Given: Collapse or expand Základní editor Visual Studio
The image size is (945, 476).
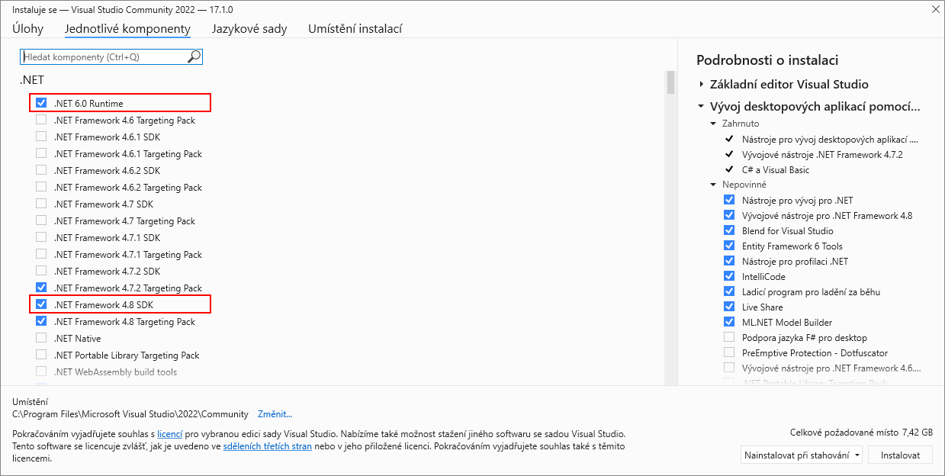Looking at the screenshot, I should pyautogui.click(x=701, y=84).
